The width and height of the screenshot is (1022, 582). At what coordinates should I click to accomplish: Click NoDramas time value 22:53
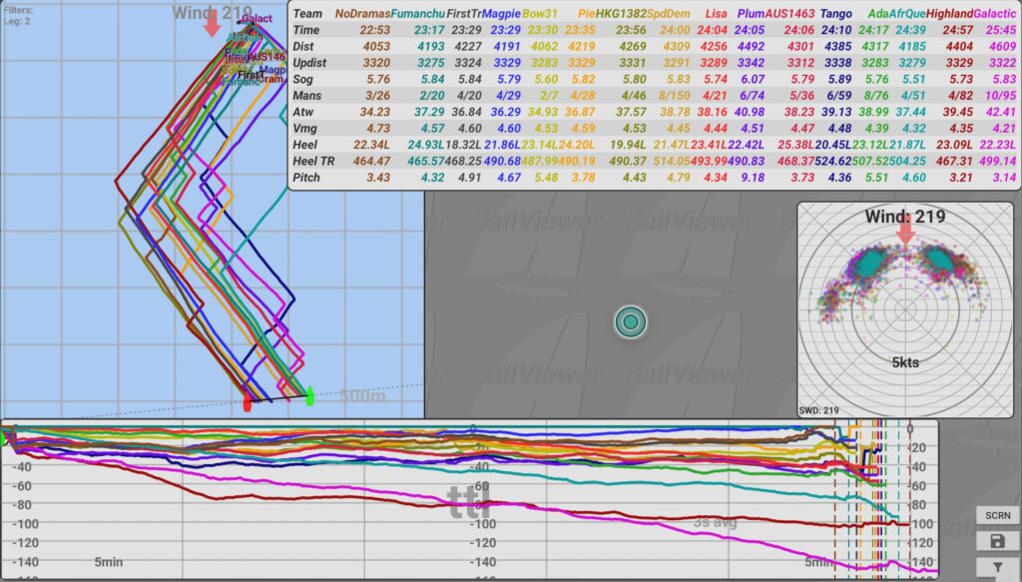pos(375,30)
